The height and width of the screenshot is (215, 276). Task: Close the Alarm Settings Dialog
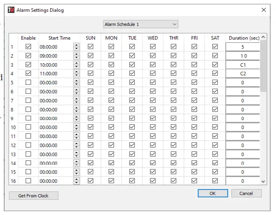click(x=263, y=10)
